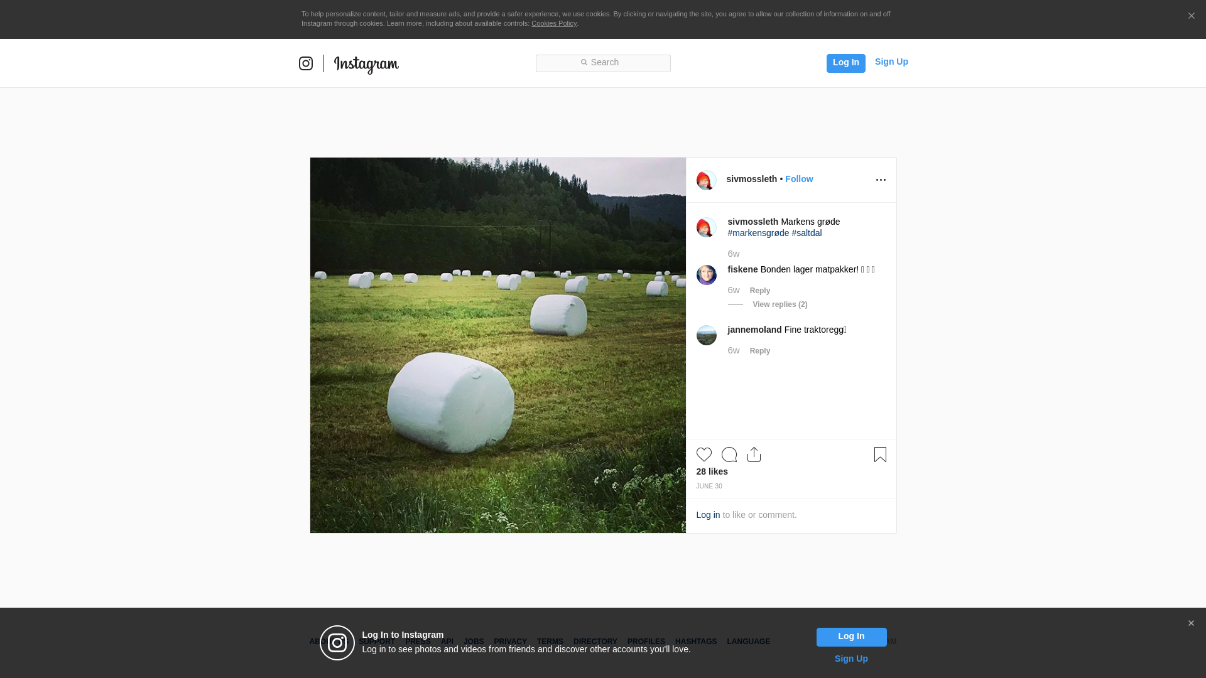
Task: Open the 6w timestamp under fiskene comment
Action: coord(734,290)
